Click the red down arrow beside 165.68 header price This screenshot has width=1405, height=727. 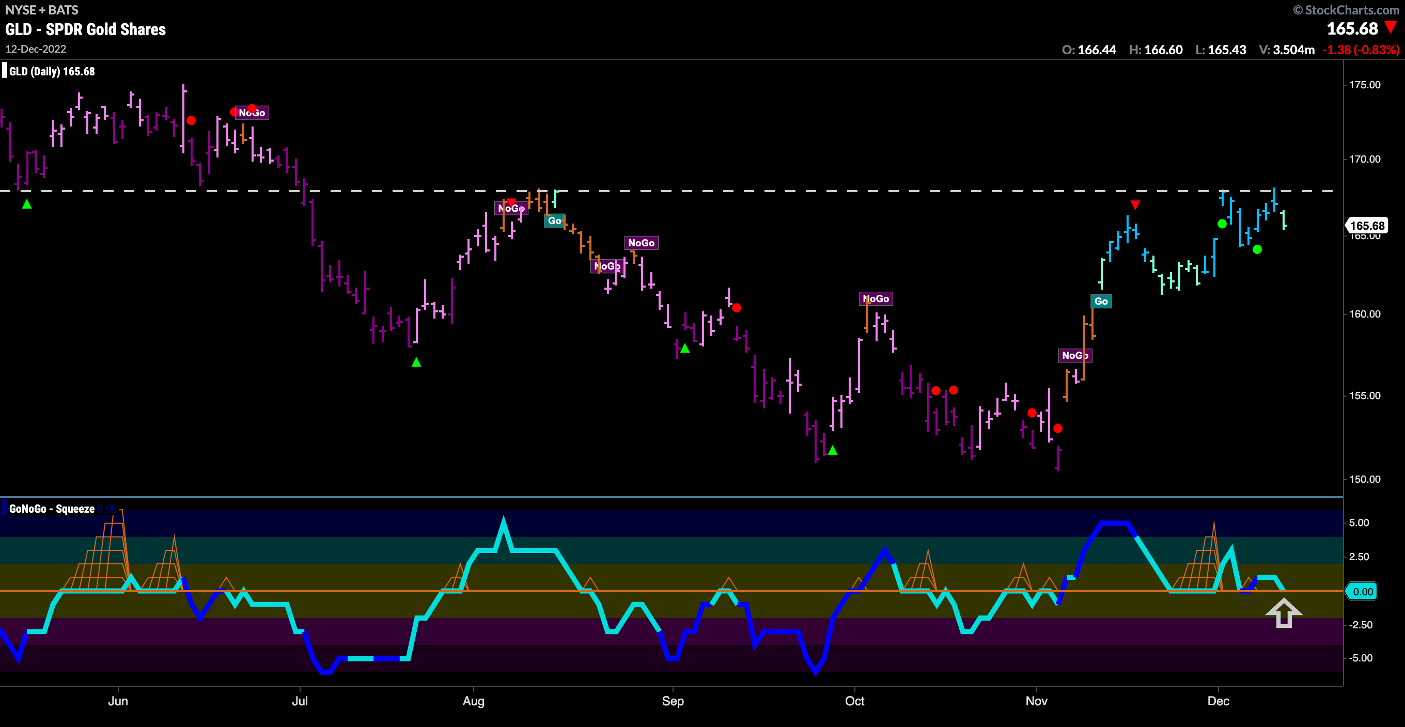click(x=1391, y=27)
